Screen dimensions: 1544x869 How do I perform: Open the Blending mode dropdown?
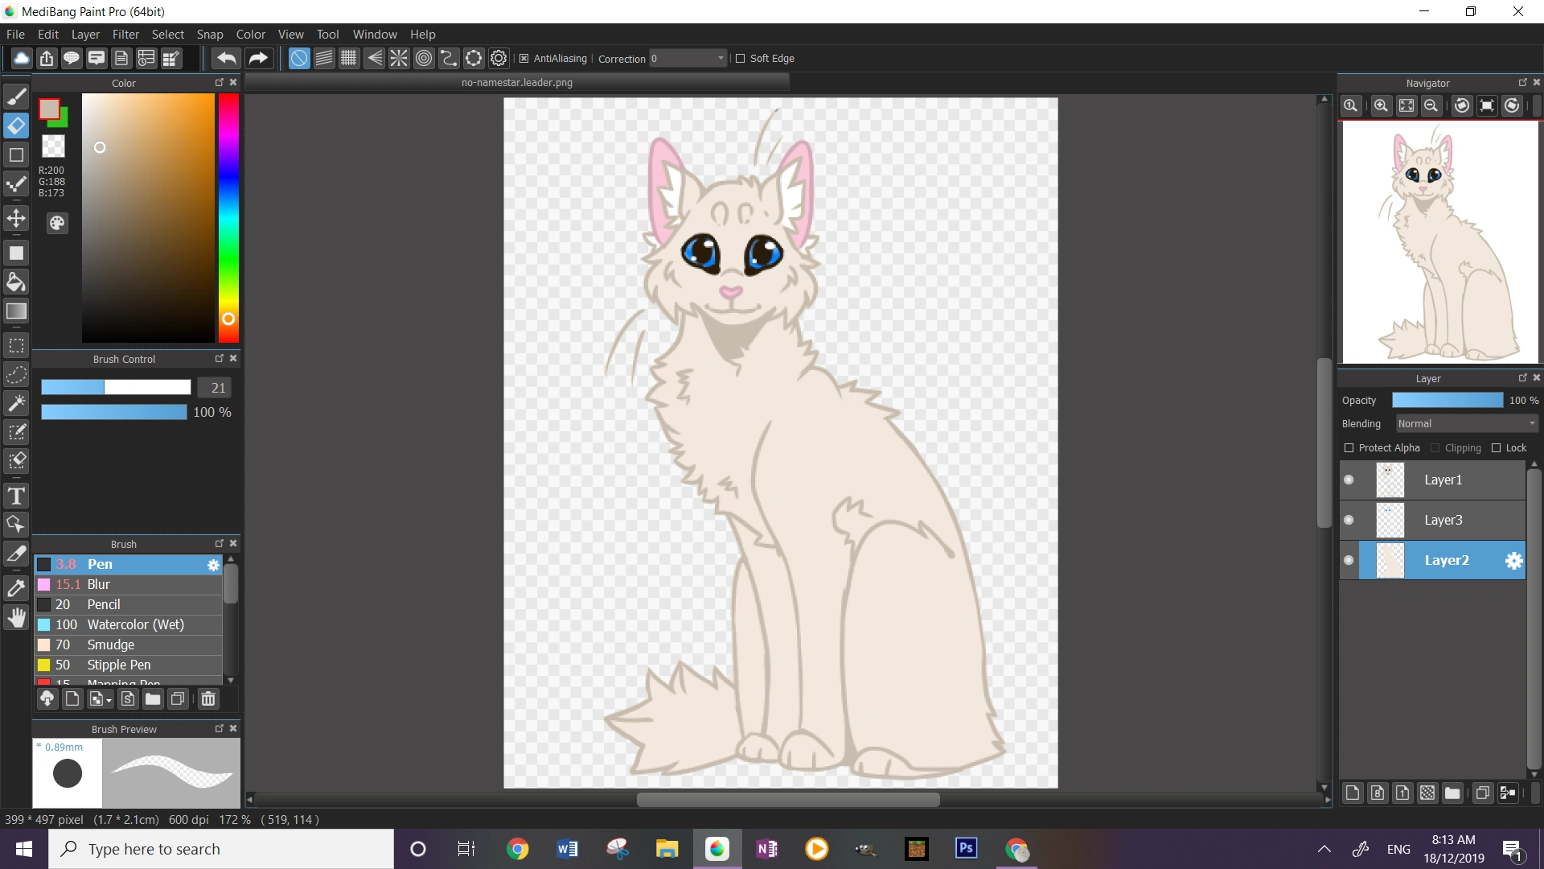click(1467, 424)
